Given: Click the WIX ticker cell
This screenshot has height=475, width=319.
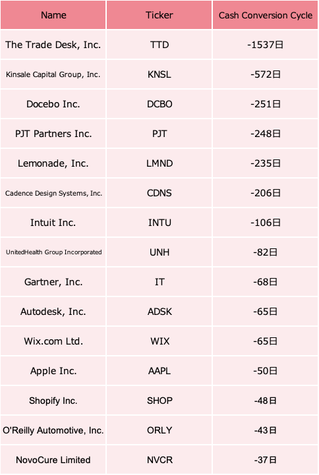Looking at the screenshot, I should pos(159,341).
